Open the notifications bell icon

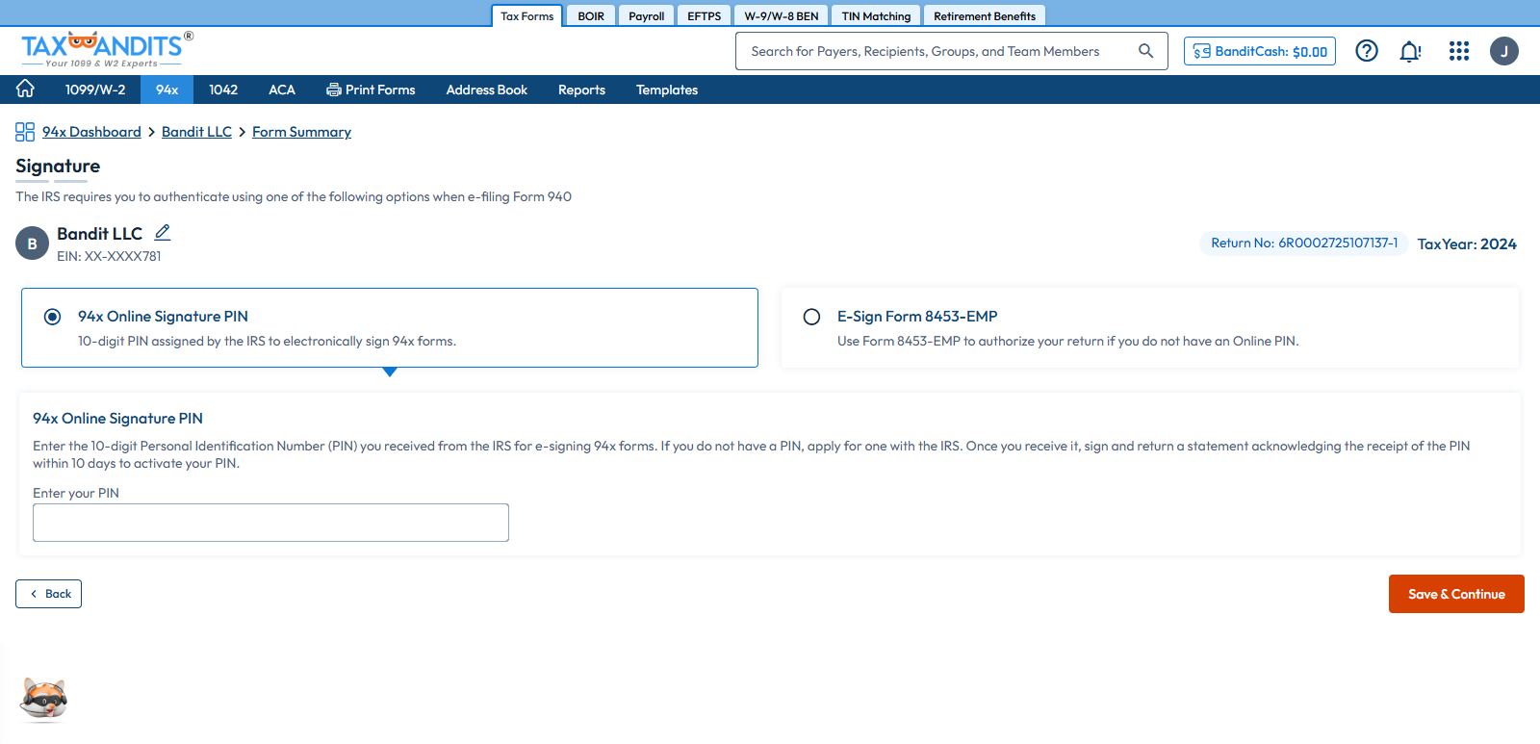pyautogui.click(x=1410, y=51)
